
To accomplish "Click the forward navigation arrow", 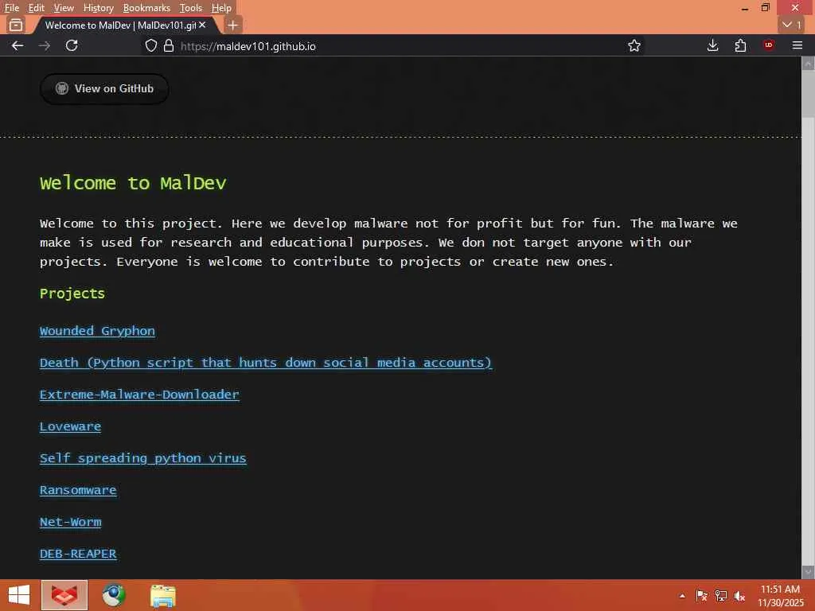I will click(x=45, y=45).
